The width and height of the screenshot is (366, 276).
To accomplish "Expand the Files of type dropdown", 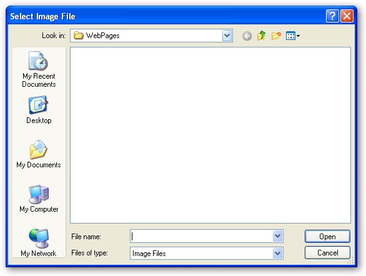I will point(278,253).
